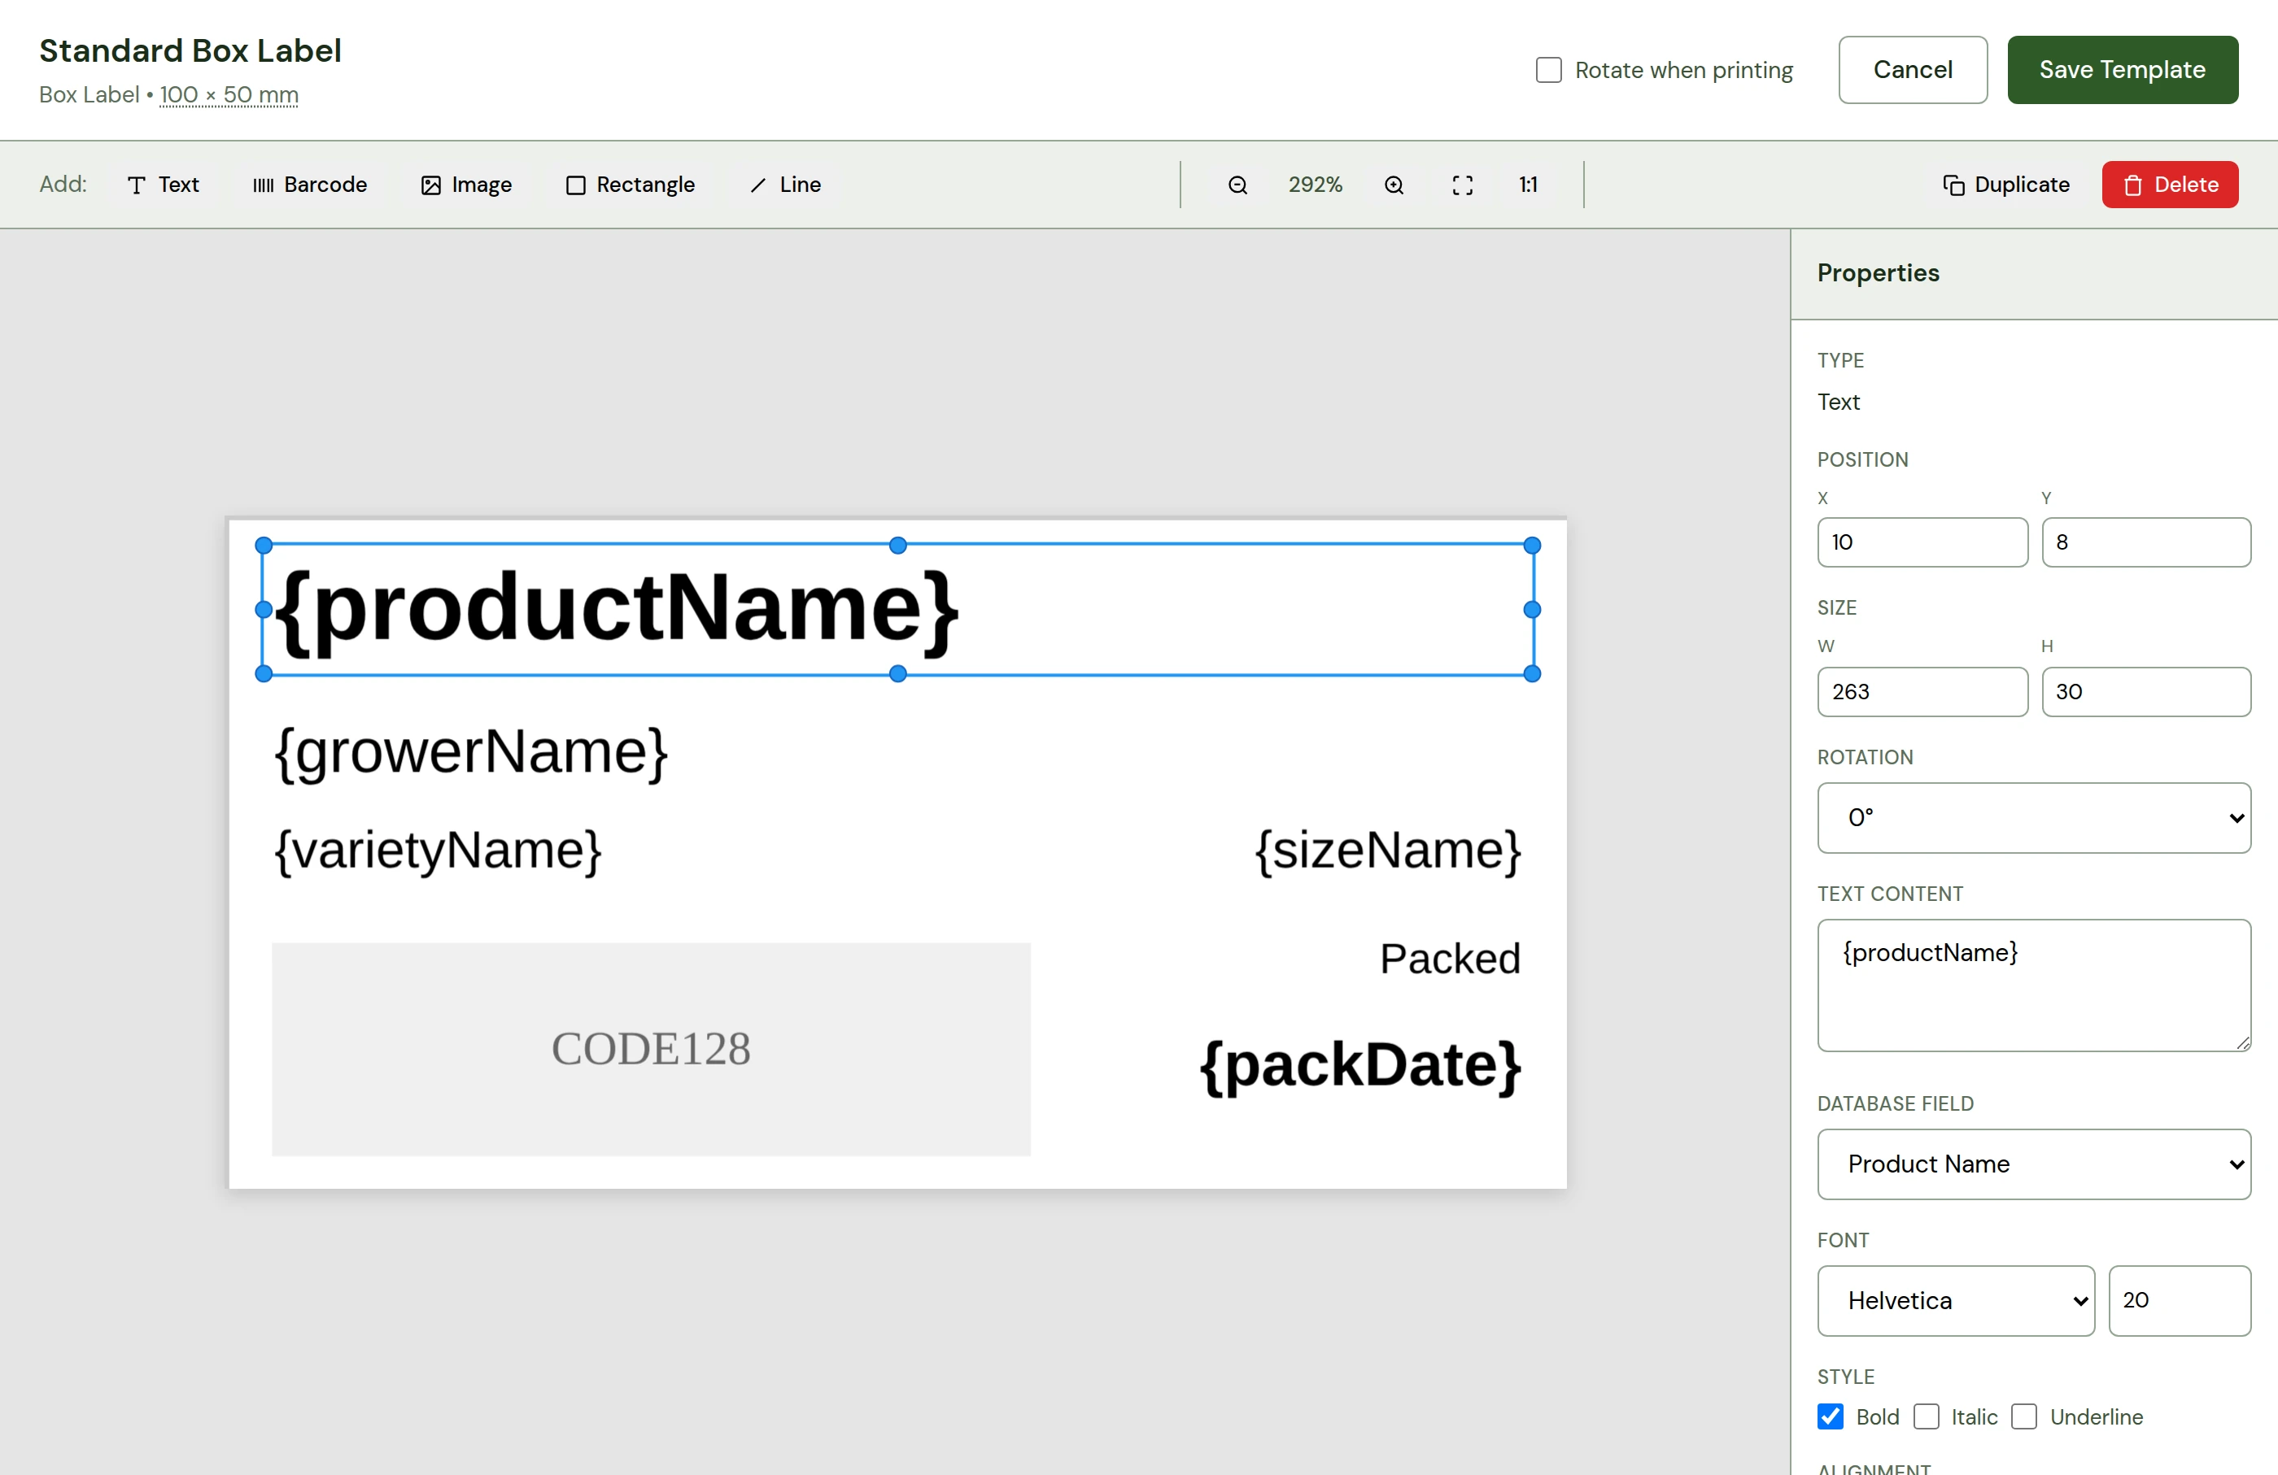Select the {varietyName} text element
The image size is (2278, 1475).
pos(438,851)
